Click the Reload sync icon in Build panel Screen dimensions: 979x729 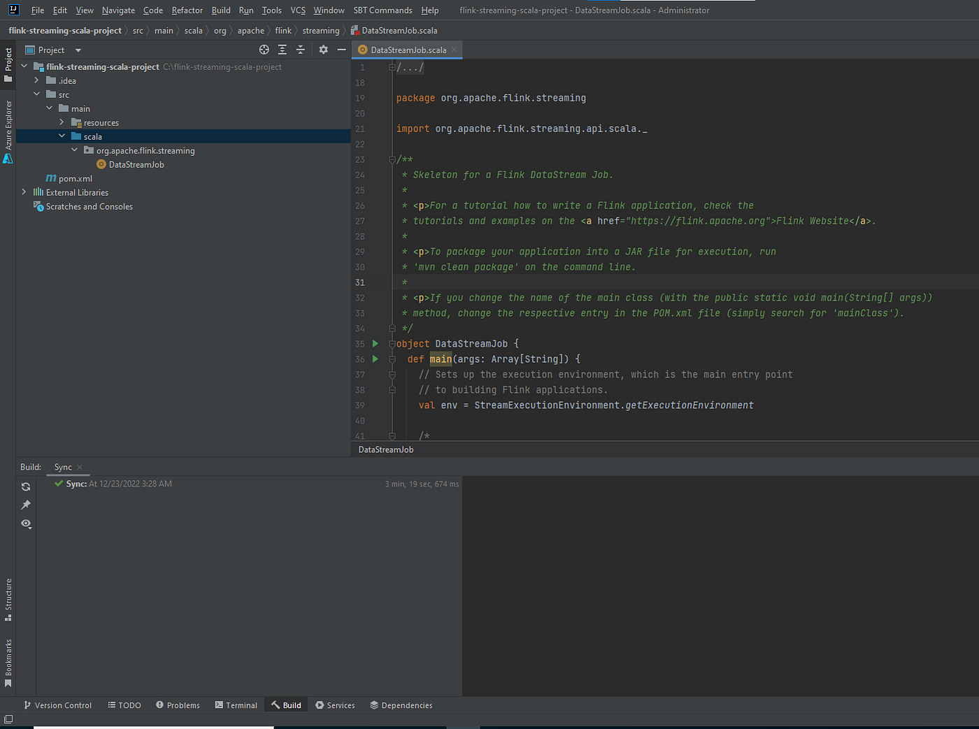pyautogui.click(x=26, y=486)
